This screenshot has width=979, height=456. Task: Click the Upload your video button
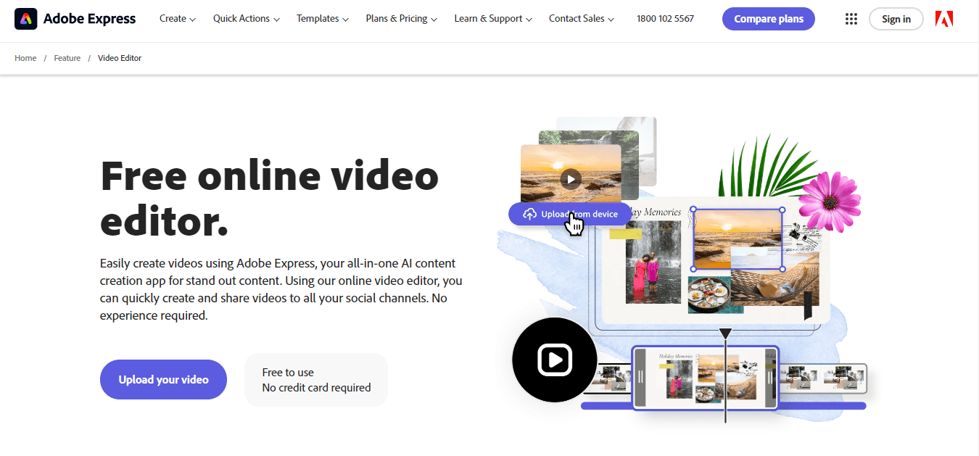pos(164,379)
